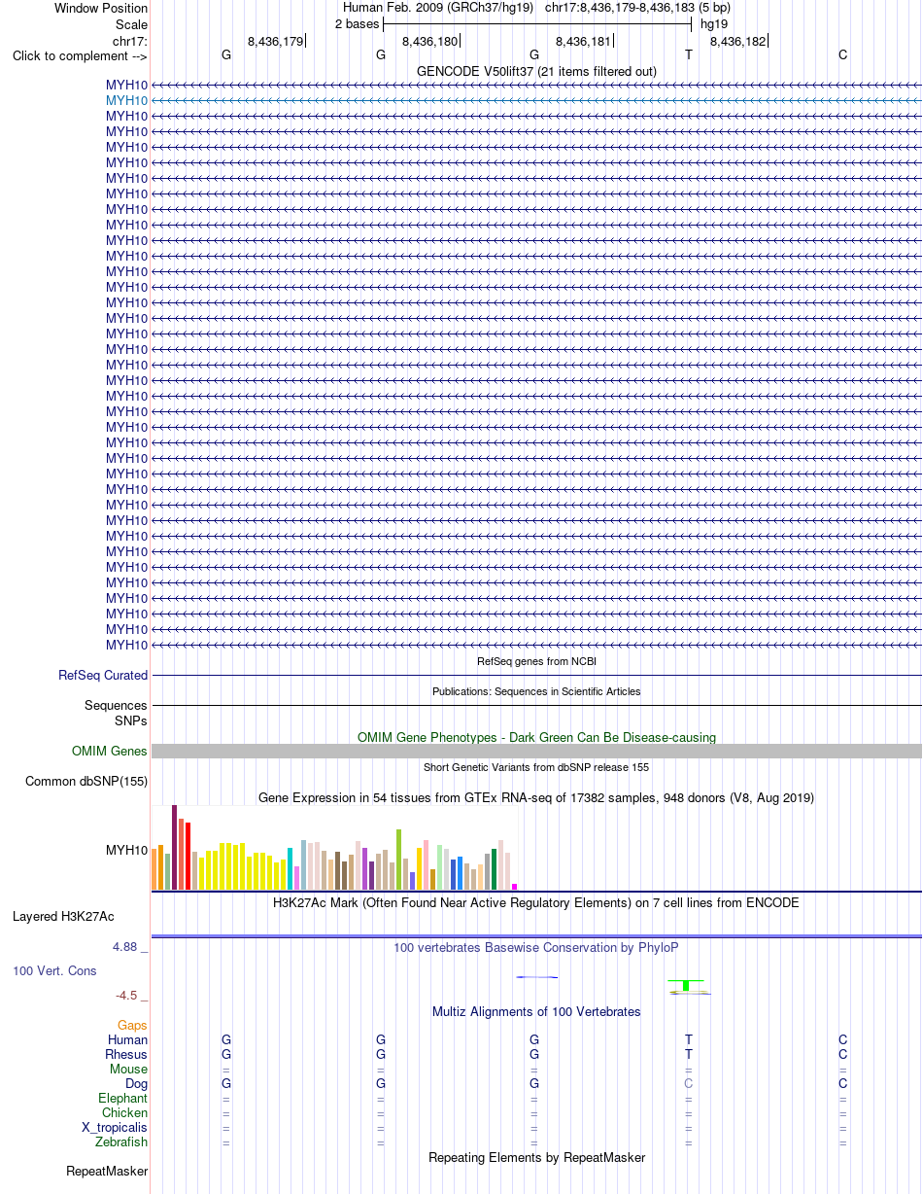The width and height of the screenshot is (923, 1194).
Task: Click the Layered H3K27Ac track label
Action: click(63, 916)
